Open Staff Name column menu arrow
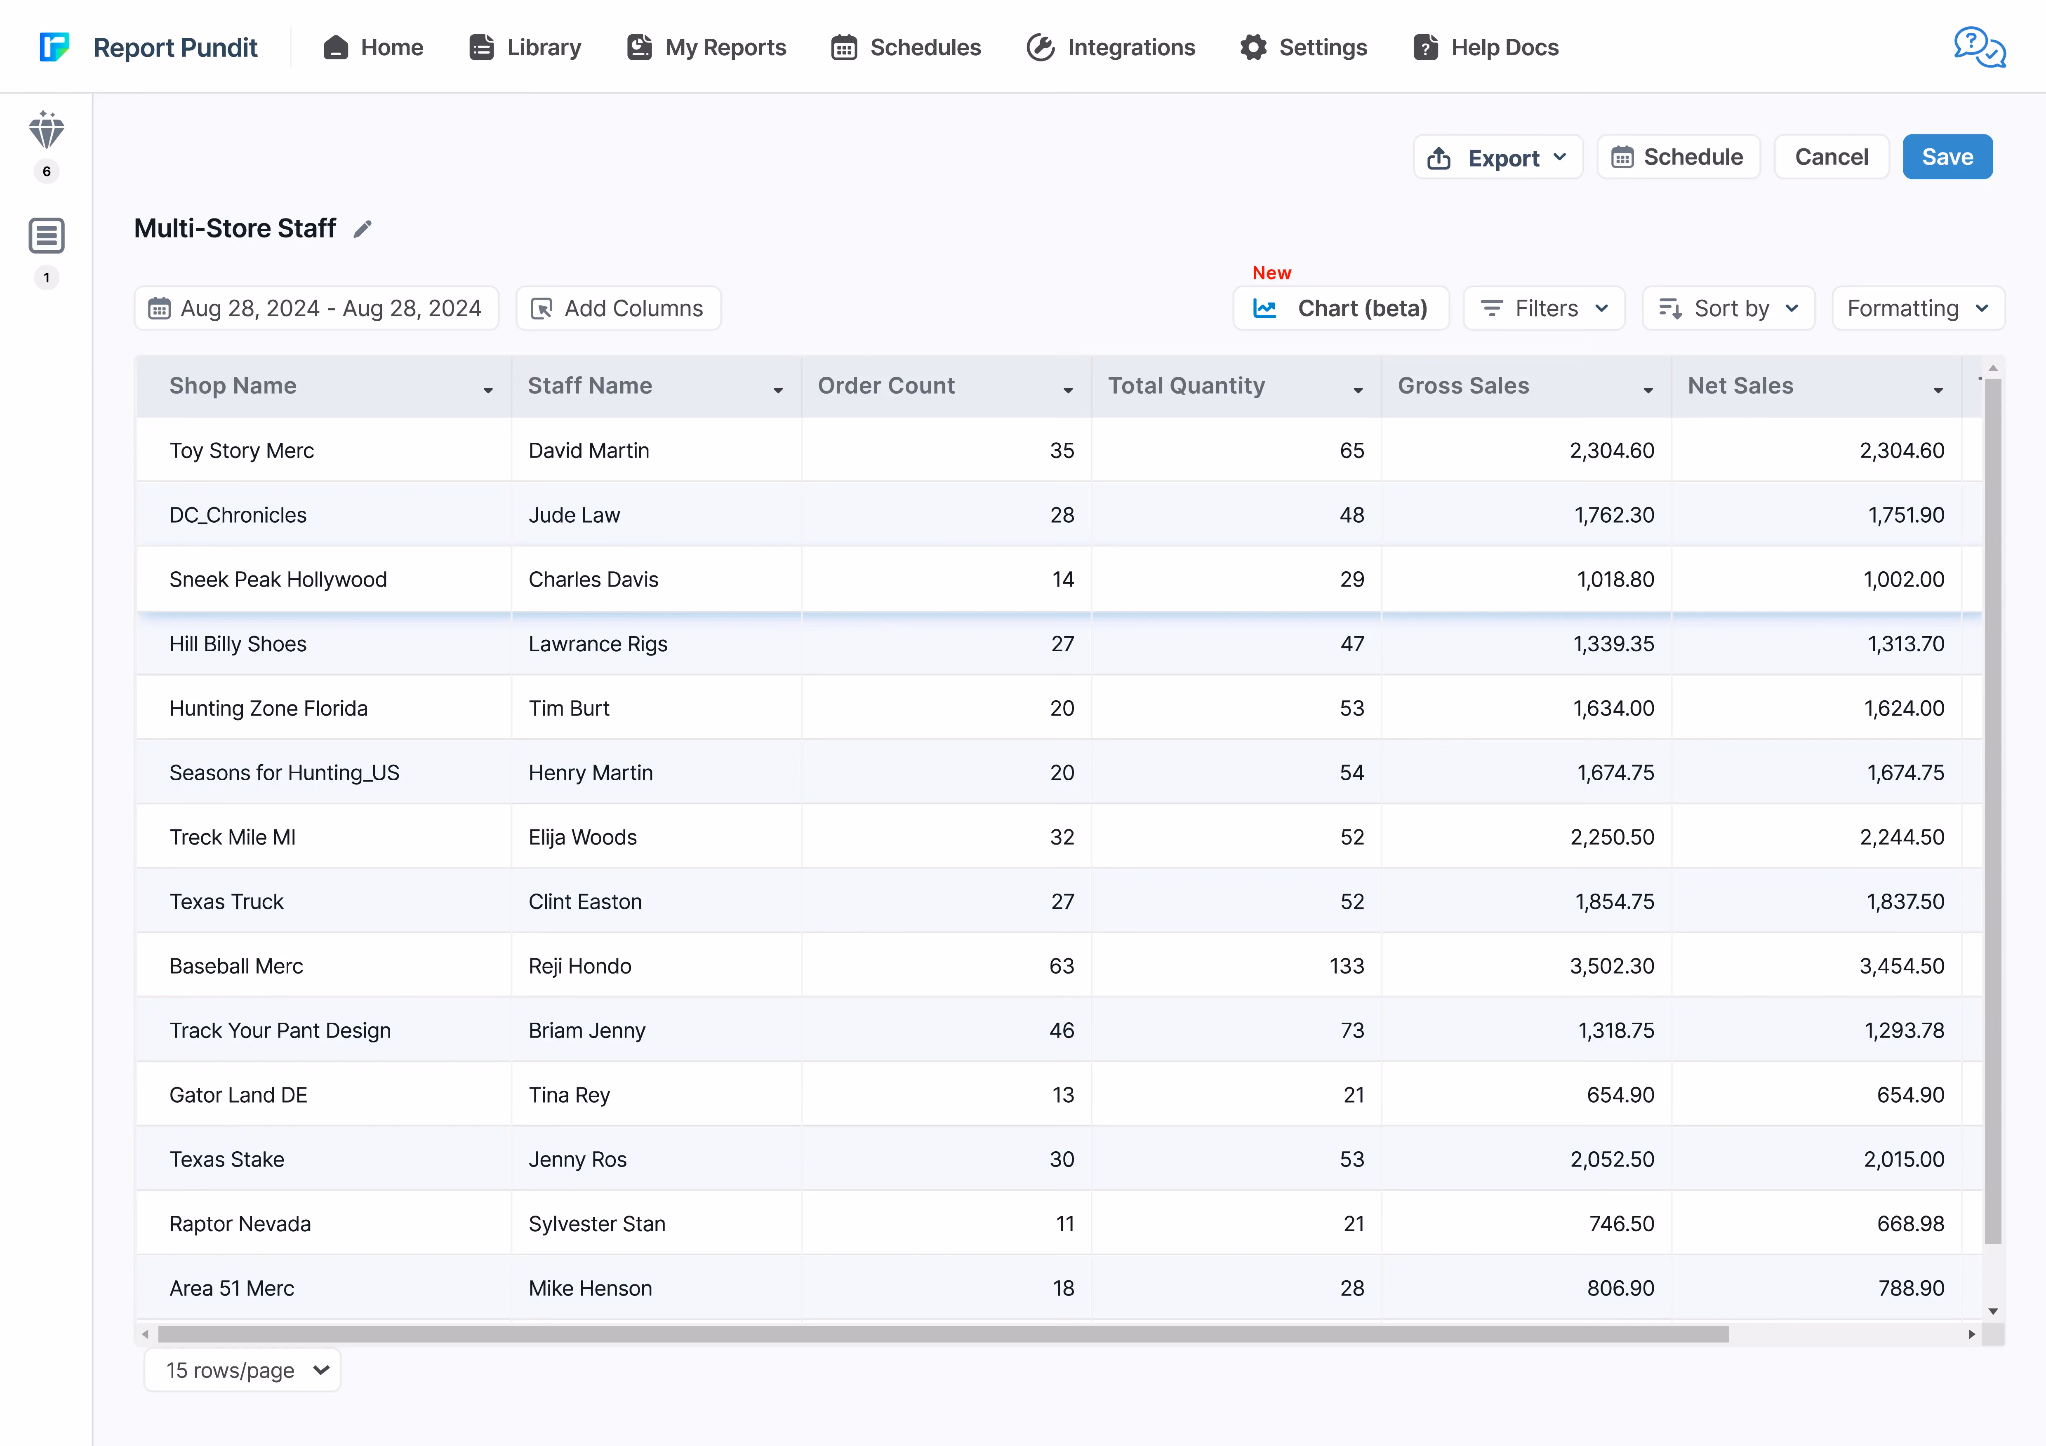The height and width of the screenshot is (1446, 2046). [x=778, y=391]
